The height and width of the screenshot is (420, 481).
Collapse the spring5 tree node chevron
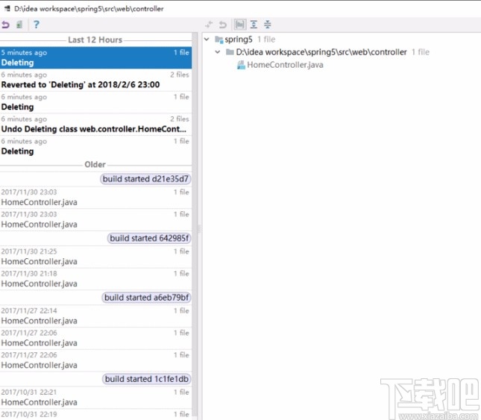[x=207, y=40]
